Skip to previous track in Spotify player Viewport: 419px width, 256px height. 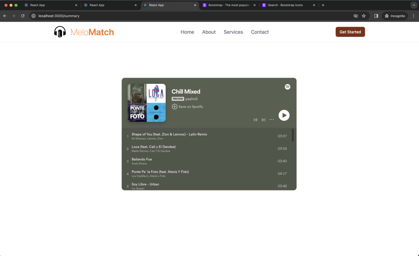point(256,120)
